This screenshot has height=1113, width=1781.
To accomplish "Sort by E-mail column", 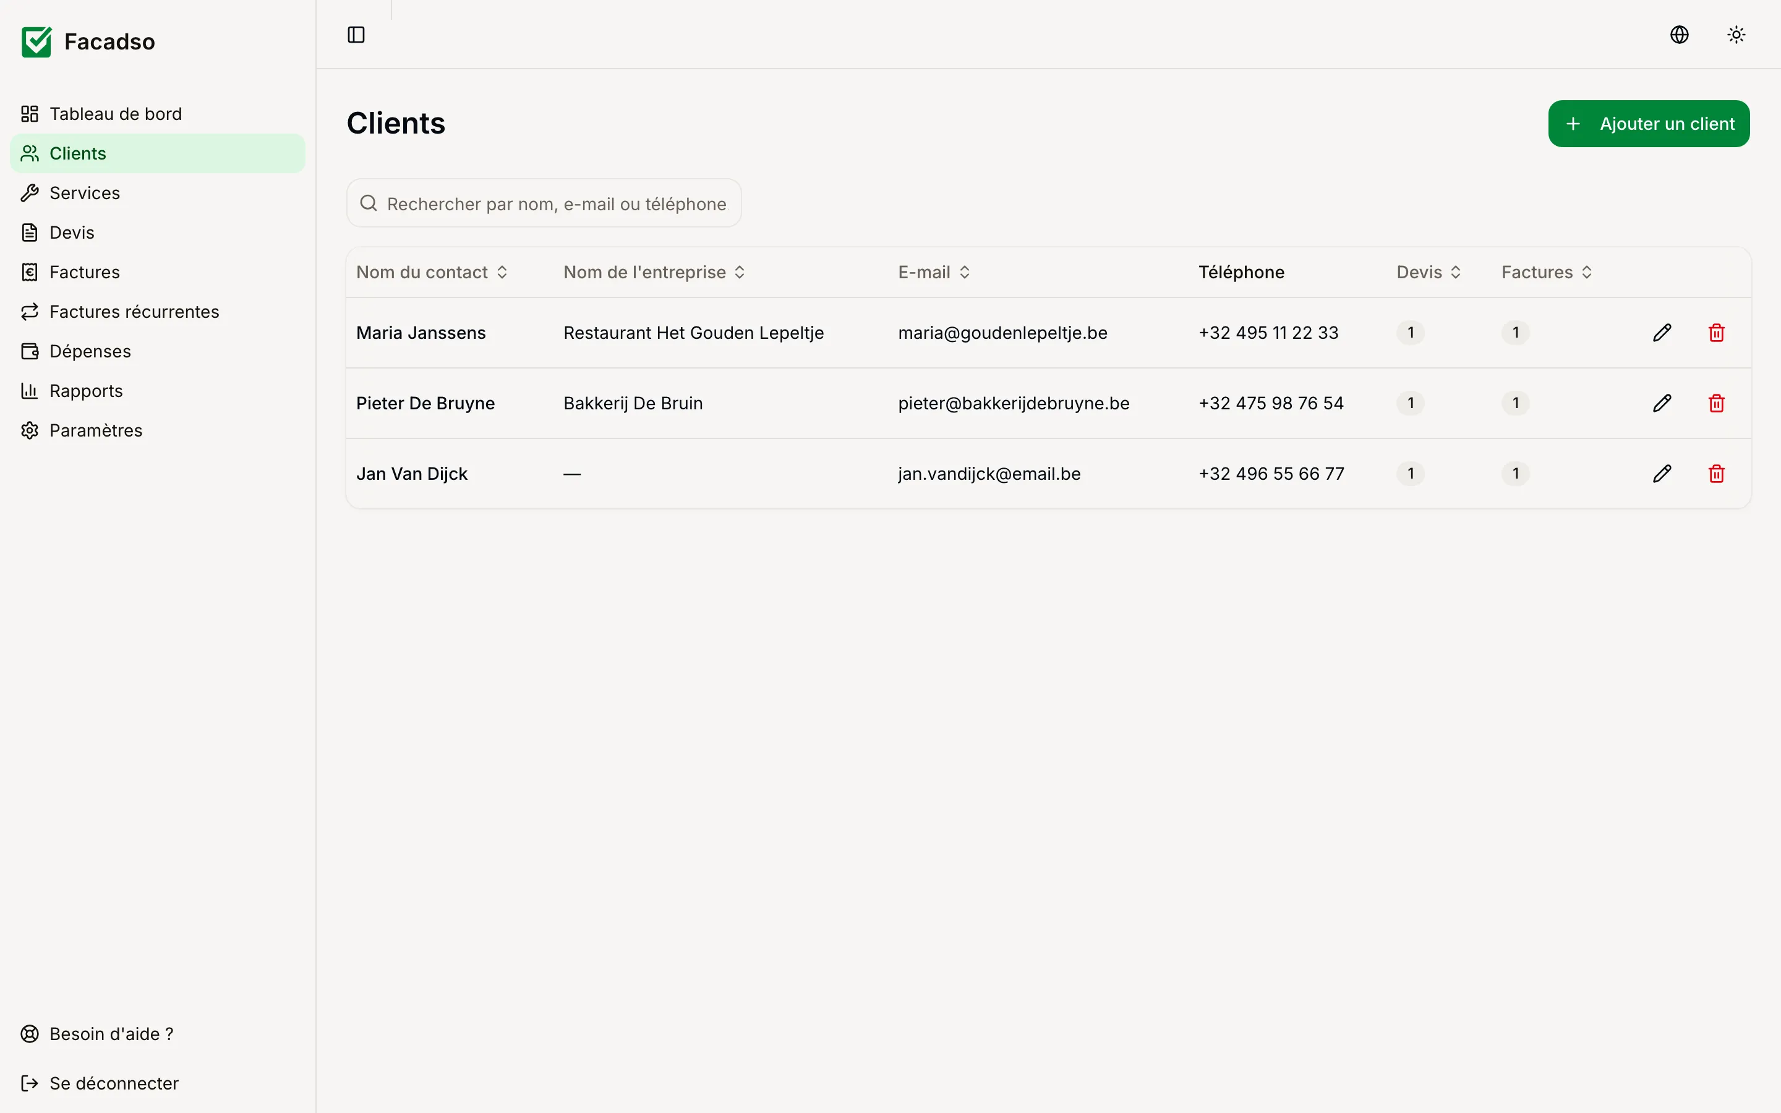I will 934,272.
